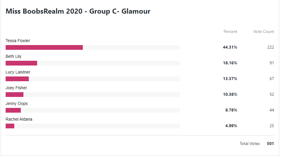
Task: Select the Jenny Oops name label
Action: pyautogui.click(x=17, y=103)
